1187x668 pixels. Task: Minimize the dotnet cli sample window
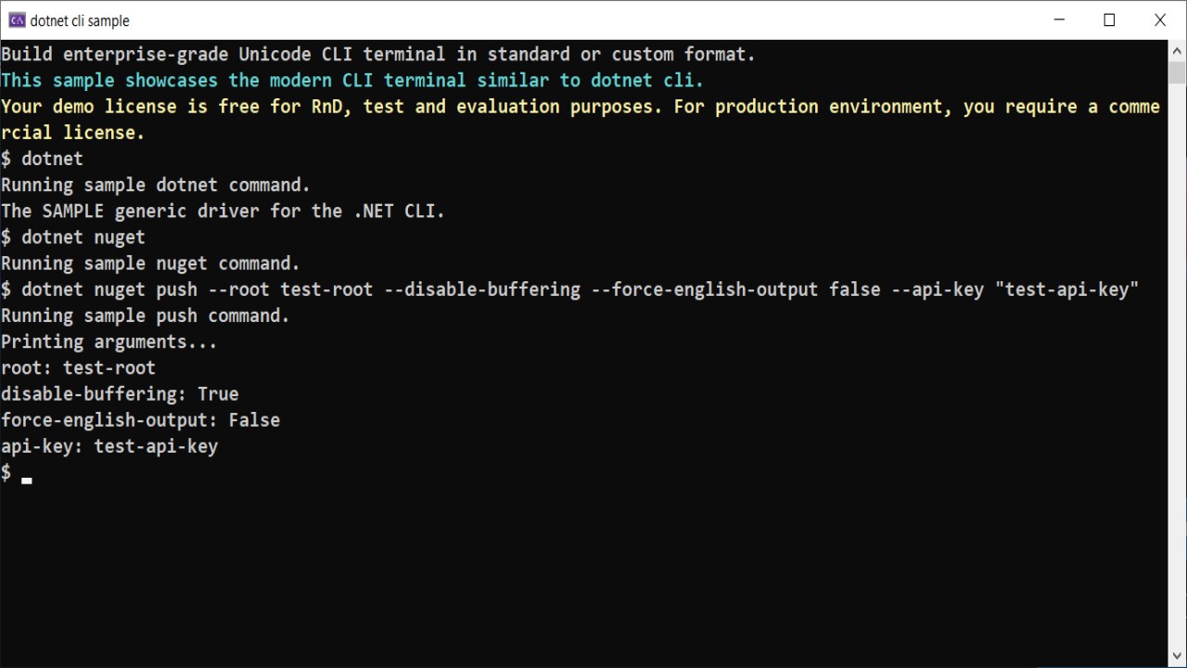(x=1059, y=20)
